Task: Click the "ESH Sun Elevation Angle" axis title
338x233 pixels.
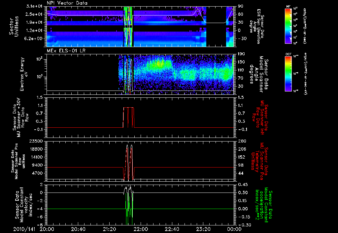Action: coord(257,26)
